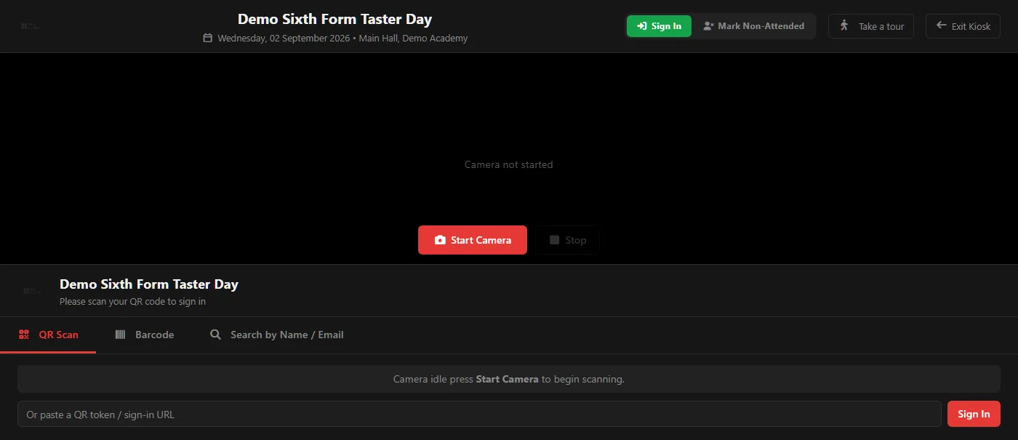The width and height of the screenshot is (1018, 440).
Task: Click the 'Camera idle' status banner
Action: tap(508, 379)
